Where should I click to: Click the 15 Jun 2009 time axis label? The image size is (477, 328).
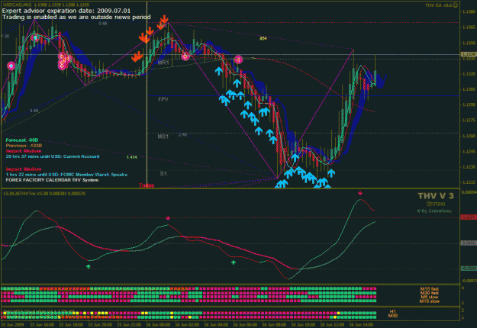click(12, 325)
